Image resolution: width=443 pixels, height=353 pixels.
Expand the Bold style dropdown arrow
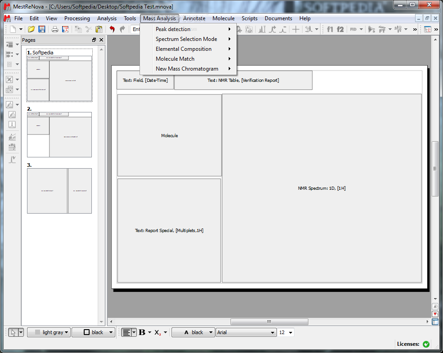[150, 332]
